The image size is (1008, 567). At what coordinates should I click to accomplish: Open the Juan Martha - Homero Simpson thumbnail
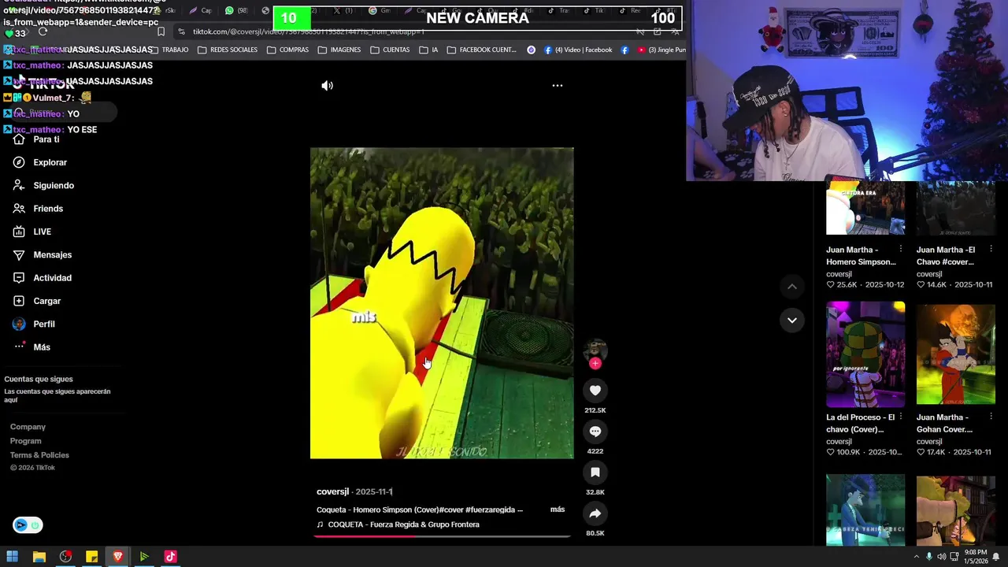pyautogui.click(x=865, y=208)
